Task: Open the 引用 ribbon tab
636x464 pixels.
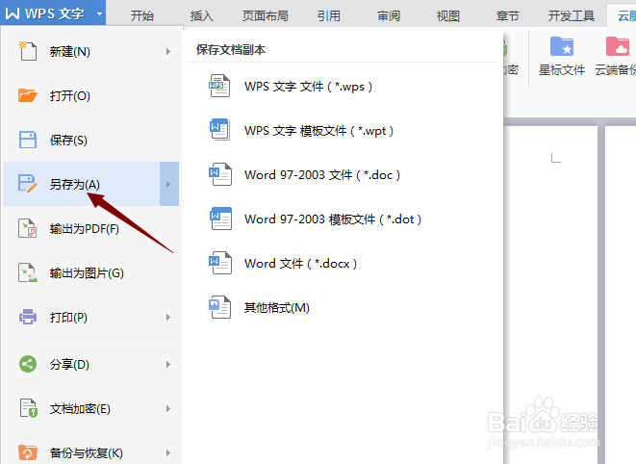Action: (x=328, y=15)
